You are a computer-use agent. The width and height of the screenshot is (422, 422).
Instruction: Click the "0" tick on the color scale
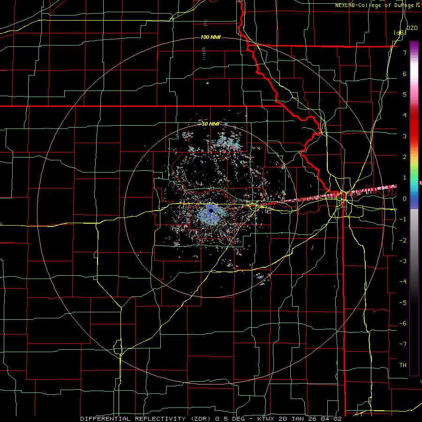405,199
